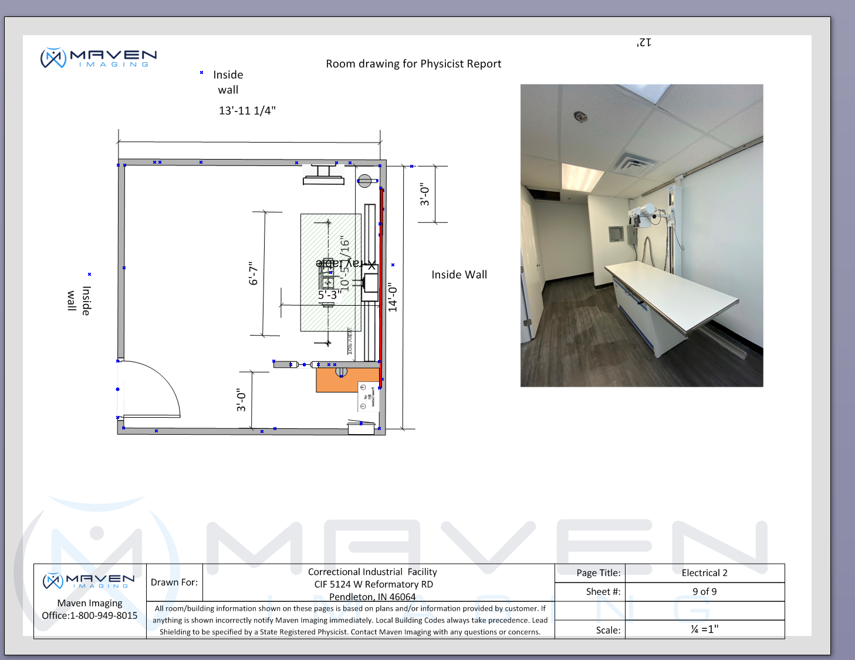The width and height of the screenshot is (855, 660).
Task: Select the red shielding line along the right wall
Action: tap(381, 287)
